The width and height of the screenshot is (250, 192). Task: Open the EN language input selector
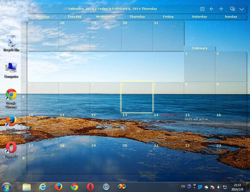tap(183, 187)
